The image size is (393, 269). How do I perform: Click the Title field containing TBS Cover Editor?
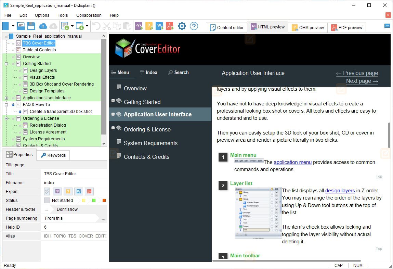point(74,174)
